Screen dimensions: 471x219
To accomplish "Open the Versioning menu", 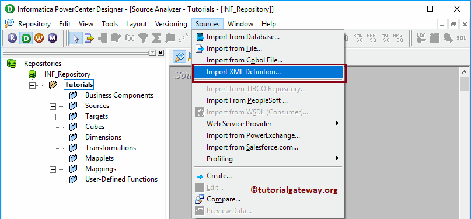I will (171, 24).
